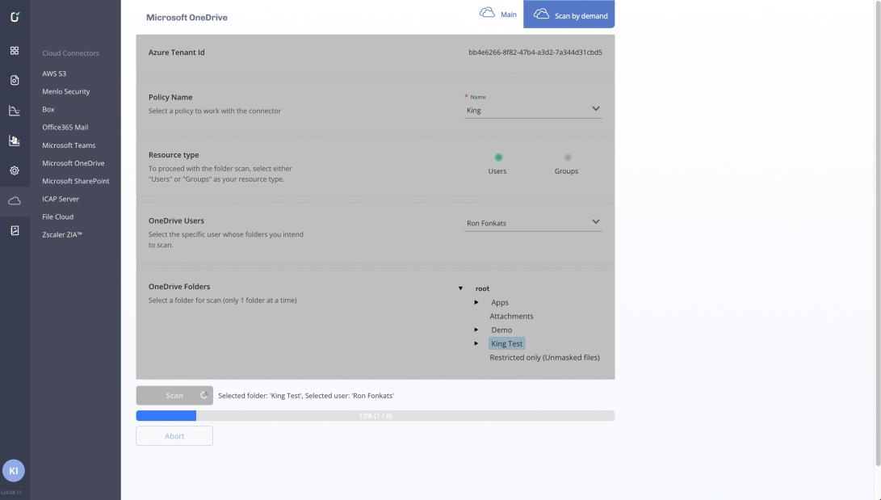The height and width of the screenshot is (500, 881).
Task: Open AWS S3 connector
Action: pos(54,74)
